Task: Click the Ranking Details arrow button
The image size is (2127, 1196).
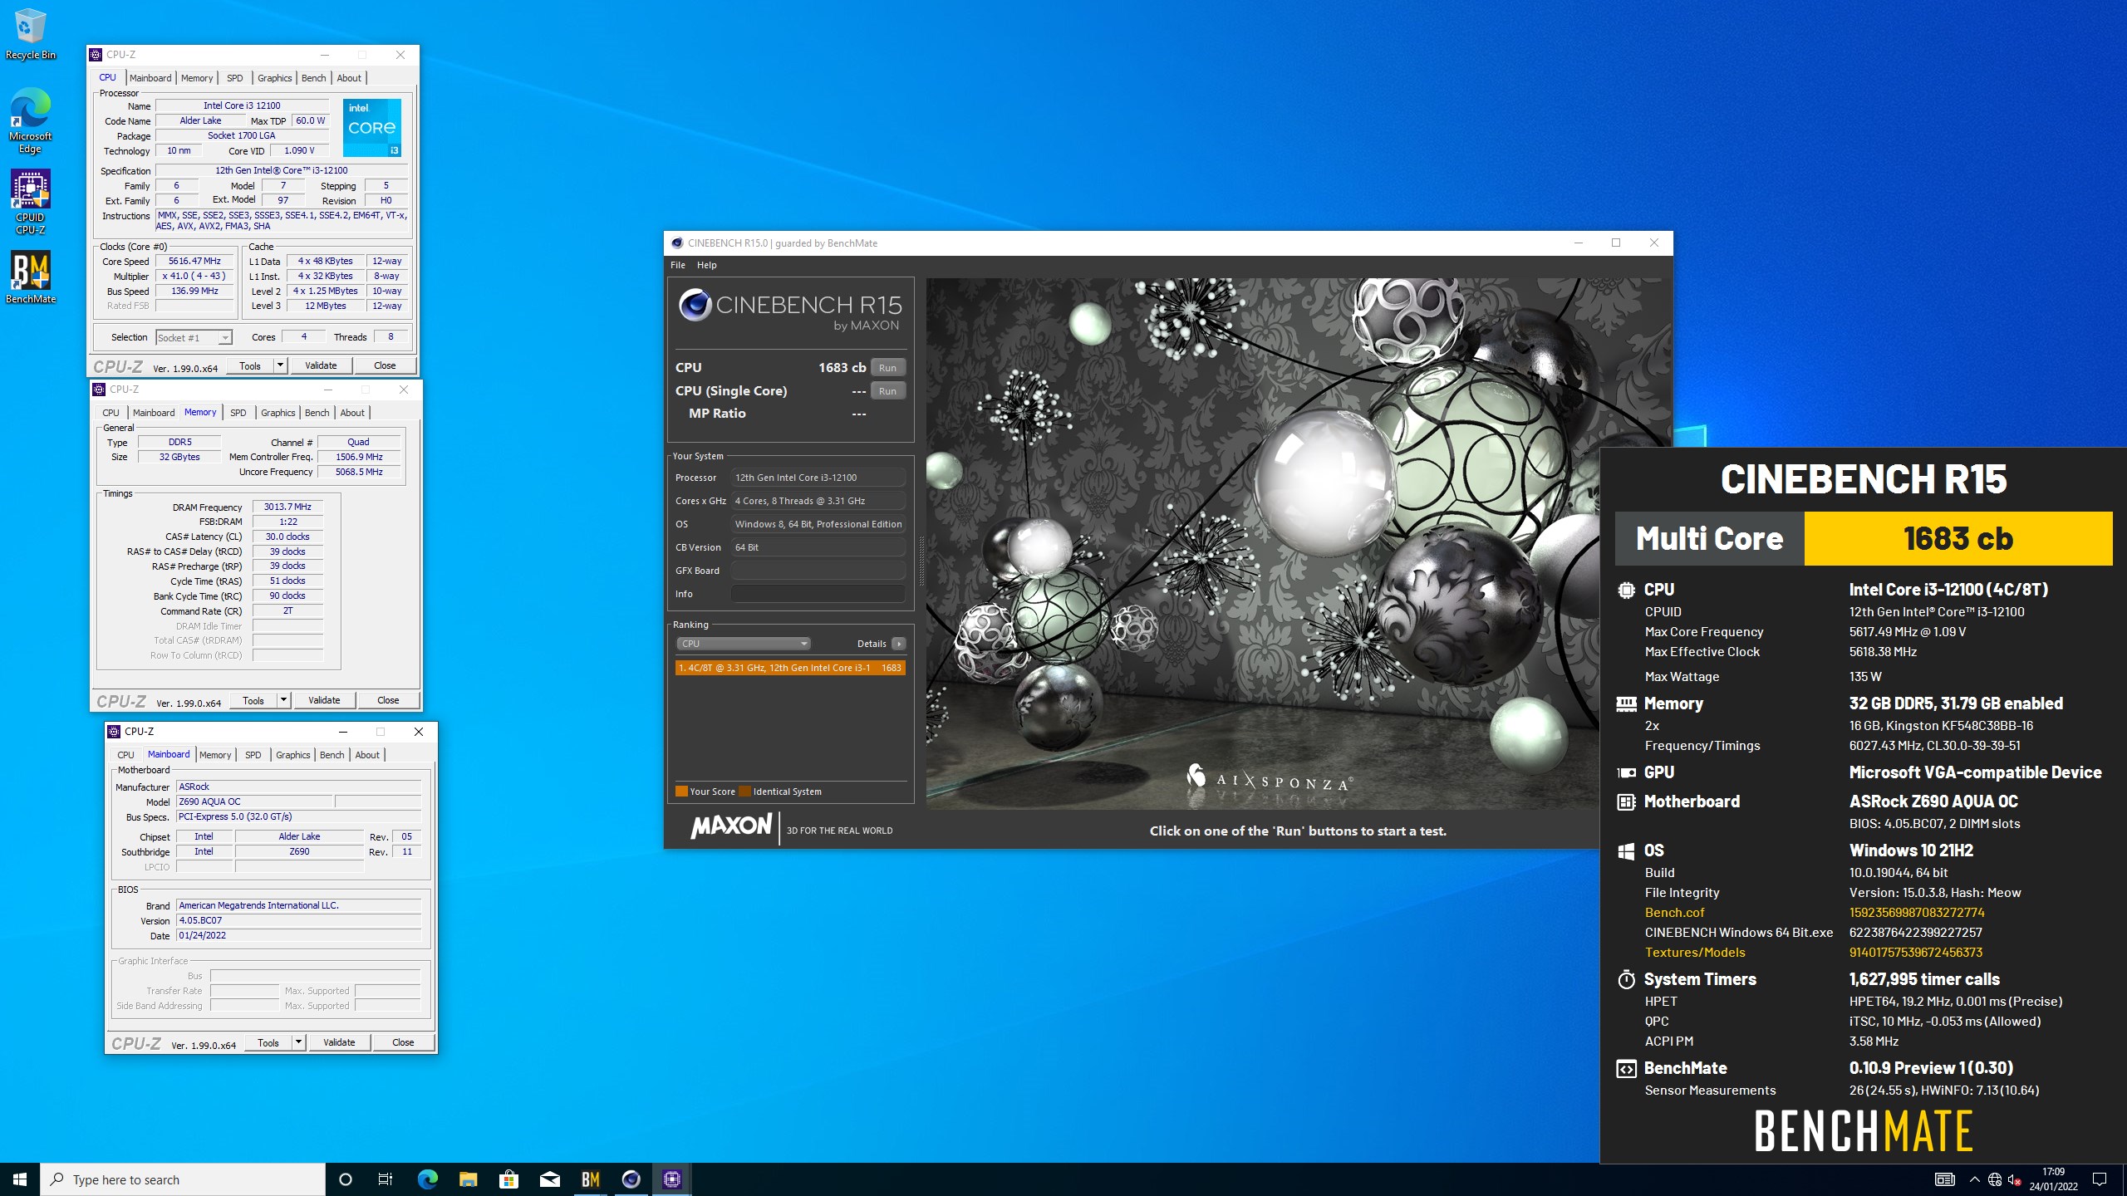Action: click(898, 644)
